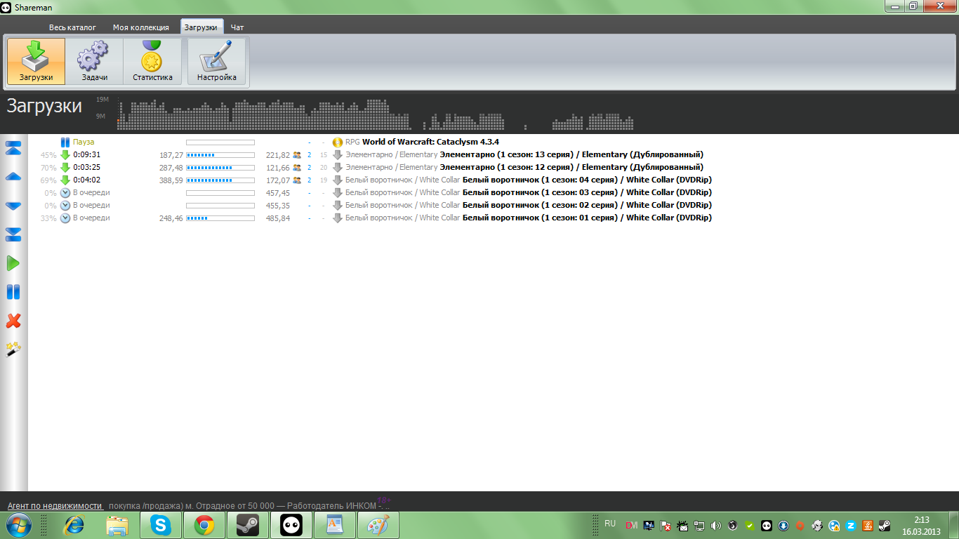Click the progress bar of the 70% download

pos(220,167)
